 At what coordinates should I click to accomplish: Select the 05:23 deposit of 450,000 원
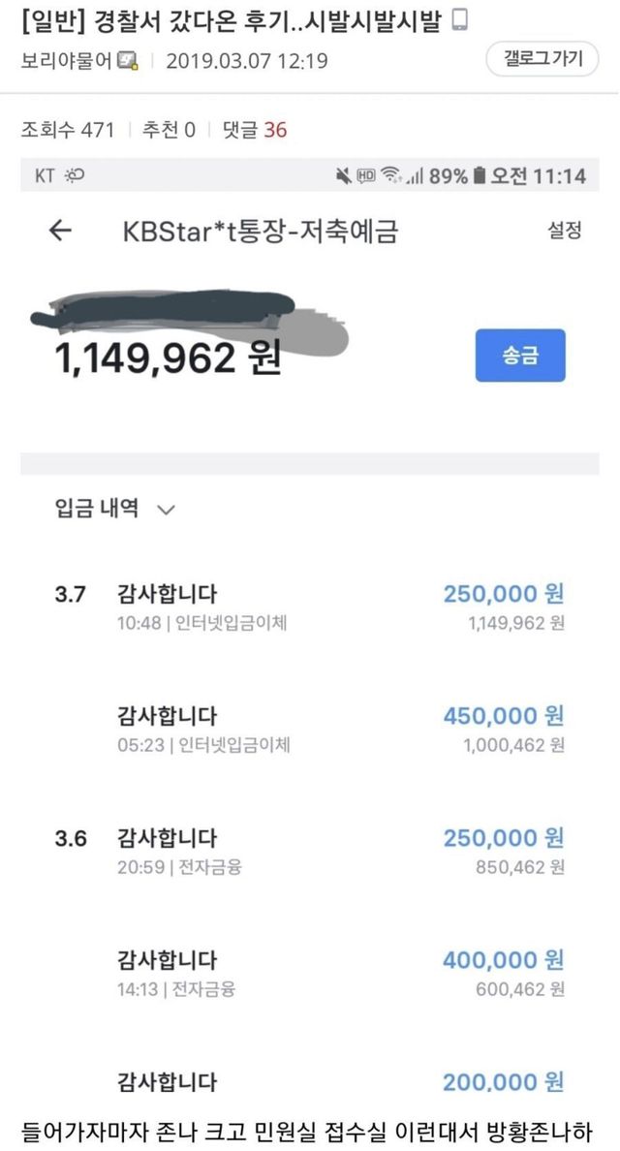[339, 729]
